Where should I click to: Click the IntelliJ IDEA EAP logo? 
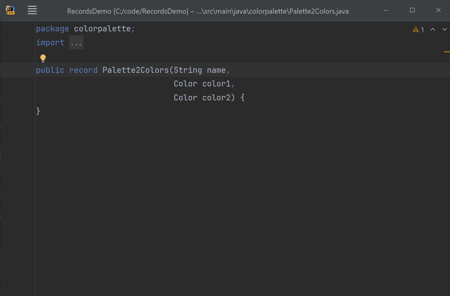pos(10,10)
